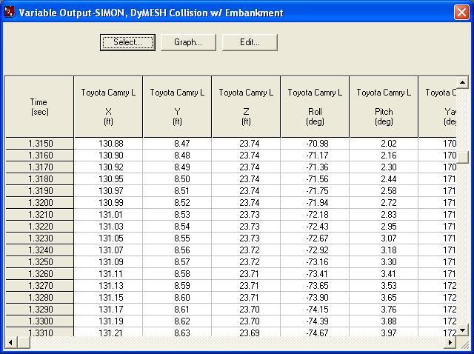Viewport: 474px width, 354px height.
Task: Select the Toyota Camry X (ft) column header
Action: click(x=108, y=107)
